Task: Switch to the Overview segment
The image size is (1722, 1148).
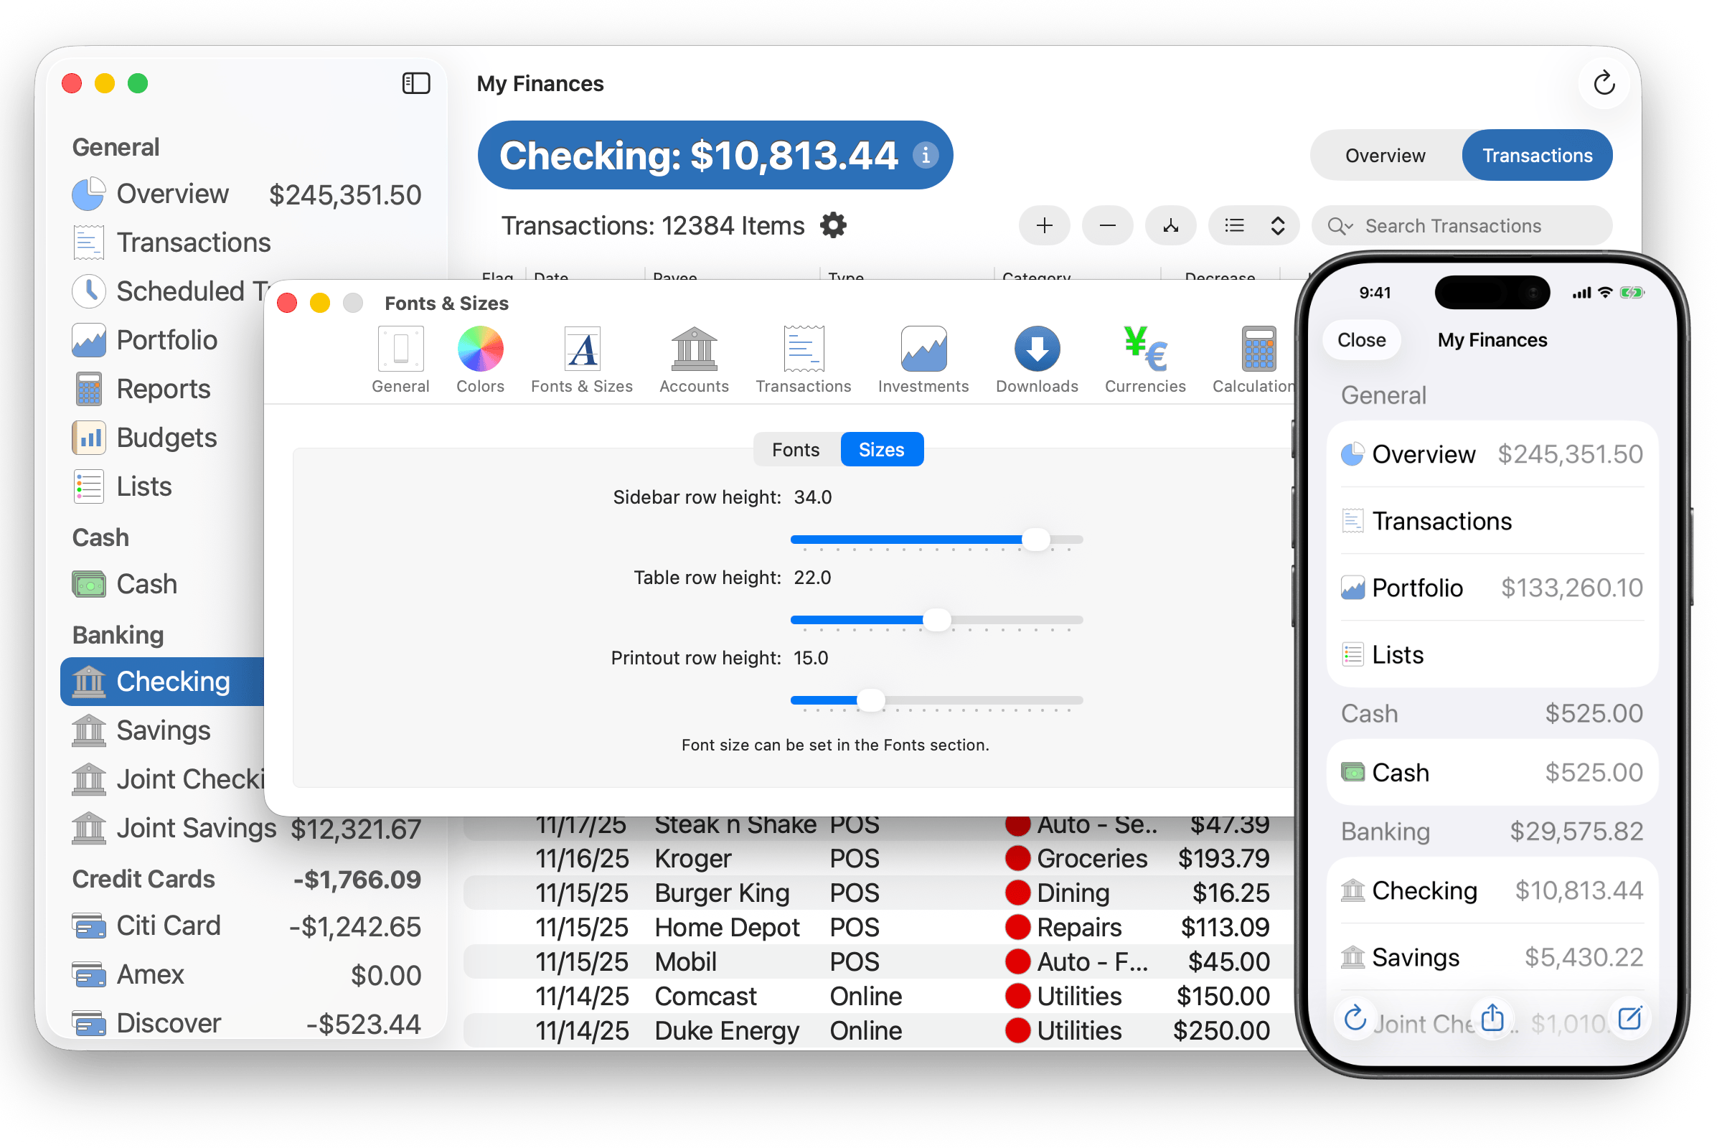Action: point(1385,155)
